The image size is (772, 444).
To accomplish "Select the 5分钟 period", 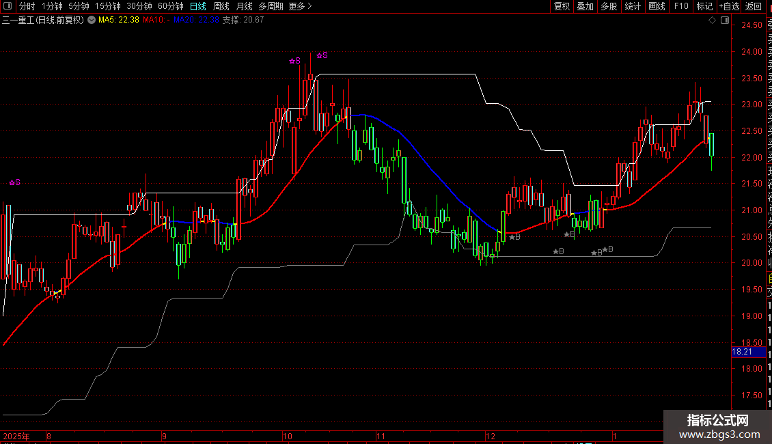I will pos(79,6).
